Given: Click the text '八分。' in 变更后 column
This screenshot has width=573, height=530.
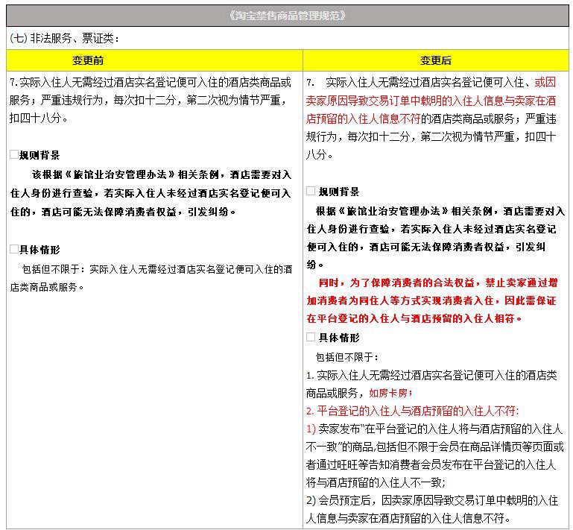Looking at the screenshot, I should pos(320,154).
